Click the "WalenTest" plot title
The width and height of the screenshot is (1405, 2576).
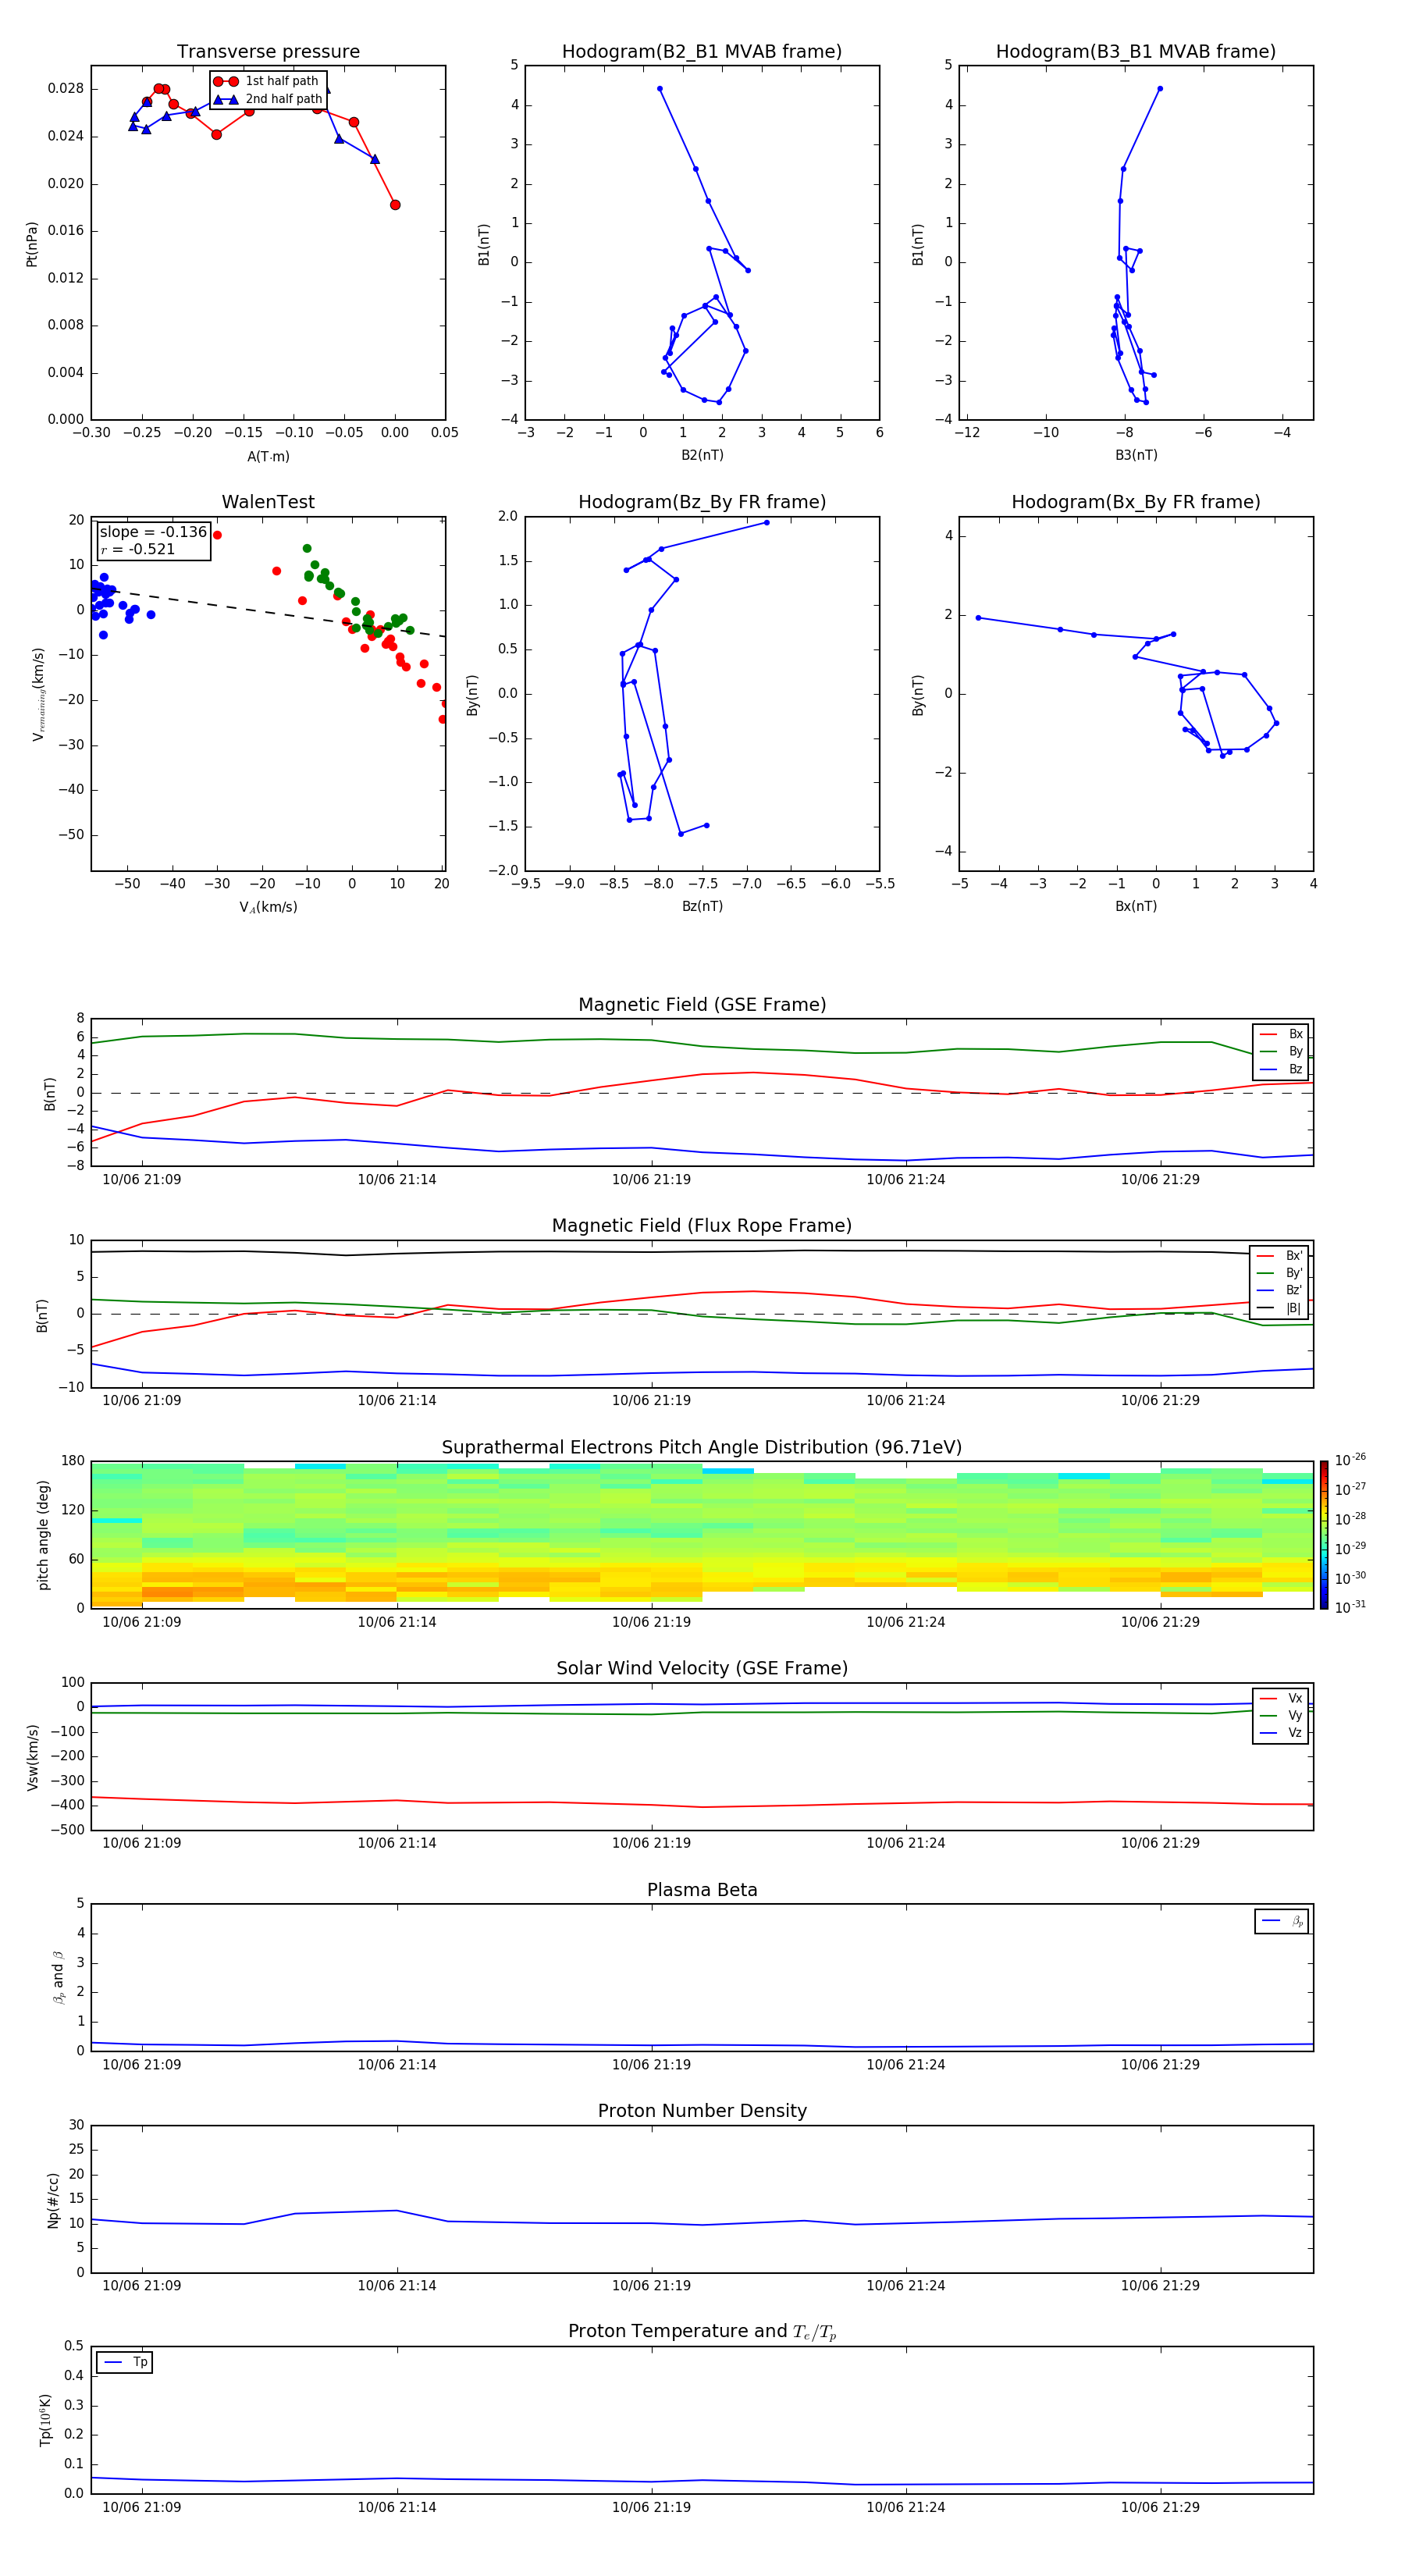click(x=268, y=502)
